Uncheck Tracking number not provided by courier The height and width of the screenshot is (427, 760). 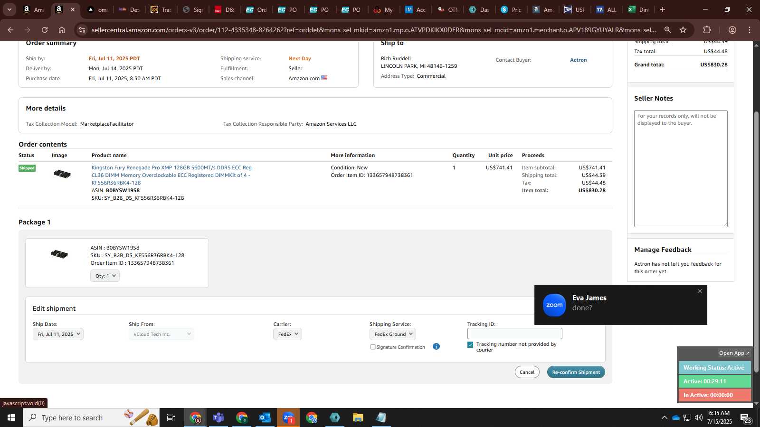click(x=470, y=344)
